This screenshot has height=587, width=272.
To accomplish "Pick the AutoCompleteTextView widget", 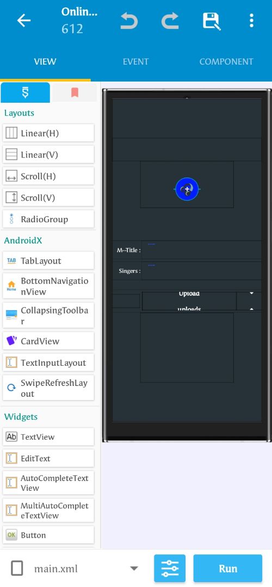I will [x=48, y=483].
